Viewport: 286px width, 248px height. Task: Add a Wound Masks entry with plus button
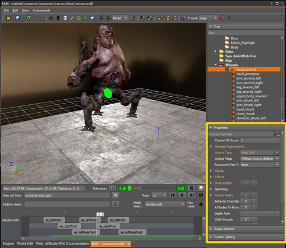point(255,195)
